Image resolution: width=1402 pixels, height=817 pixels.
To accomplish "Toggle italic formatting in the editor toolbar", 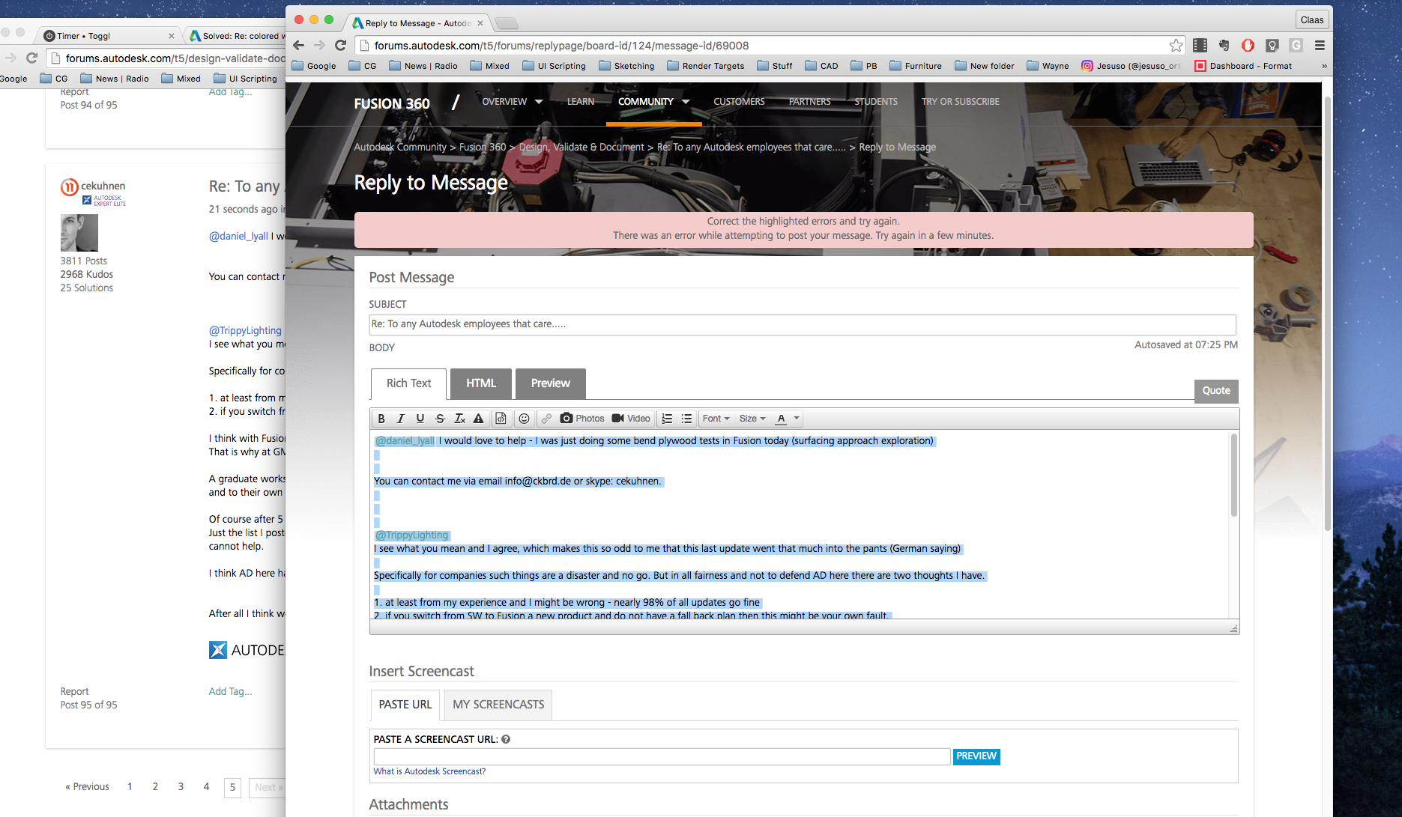I will click(x=400, y=419).
